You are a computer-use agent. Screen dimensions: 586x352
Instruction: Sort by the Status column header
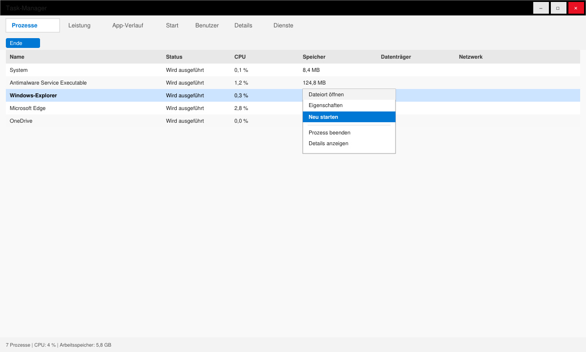pos(174,57)
